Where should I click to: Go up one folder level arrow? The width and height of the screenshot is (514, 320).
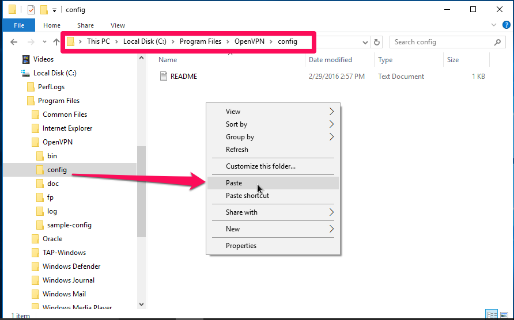point(56,42)
